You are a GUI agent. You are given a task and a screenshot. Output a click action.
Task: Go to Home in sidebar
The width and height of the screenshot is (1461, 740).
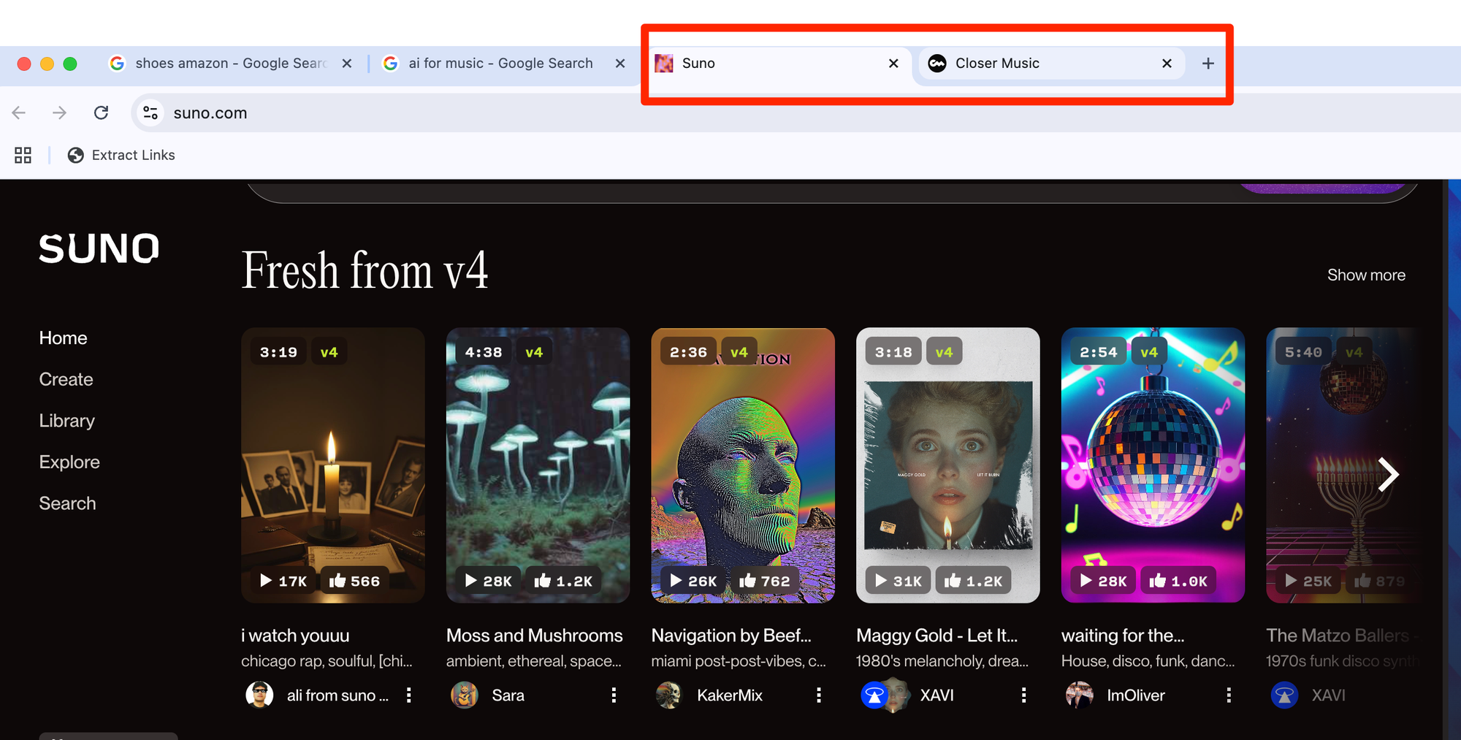[64, 338]
